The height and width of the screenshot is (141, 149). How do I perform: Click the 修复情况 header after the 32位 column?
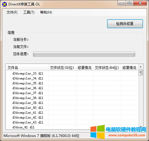[x=85, y=68]
